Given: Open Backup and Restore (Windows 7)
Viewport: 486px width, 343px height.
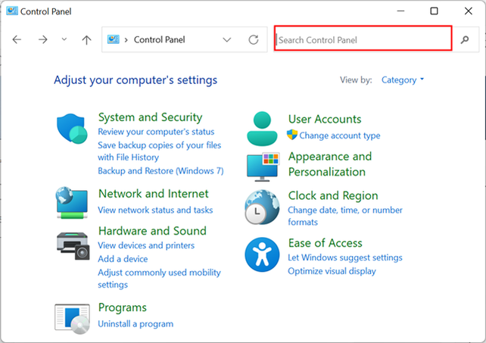Looking at the screenshot, I should point(160,171).
